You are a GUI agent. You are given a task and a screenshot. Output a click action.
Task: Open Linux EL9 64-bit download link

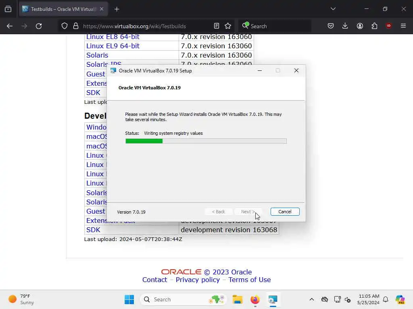point(113,46)
